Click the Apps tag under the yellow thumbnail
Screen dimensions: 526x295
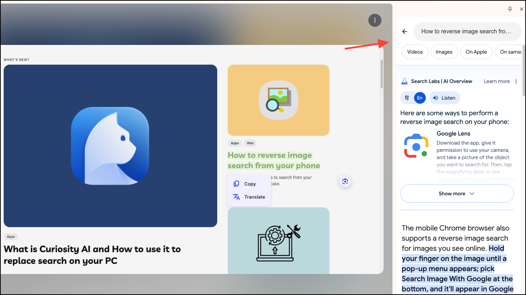pyautogui.click(x=235, y=143)
